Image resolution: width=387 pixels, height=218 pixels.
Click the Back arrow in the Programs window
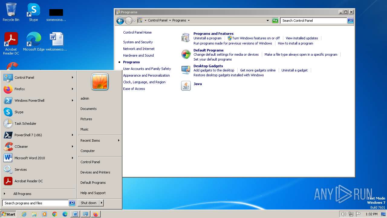(x=120, y=21)
